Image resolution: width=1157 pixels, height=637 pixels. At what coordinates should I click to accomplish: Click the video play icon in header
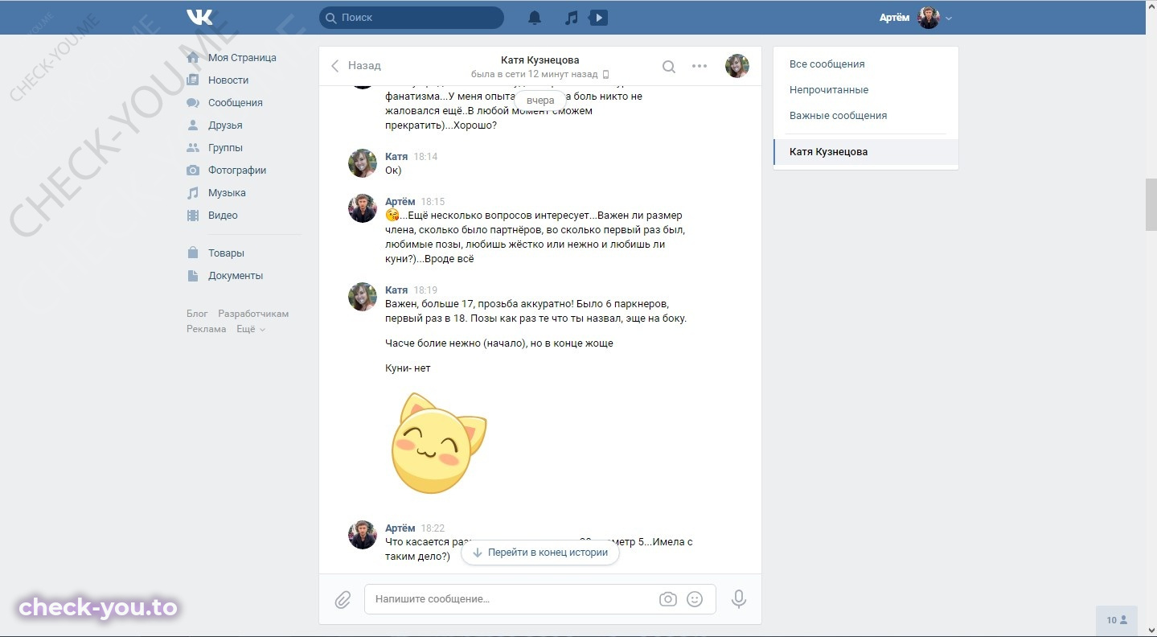pyautogui.click(x=597, y=18)
